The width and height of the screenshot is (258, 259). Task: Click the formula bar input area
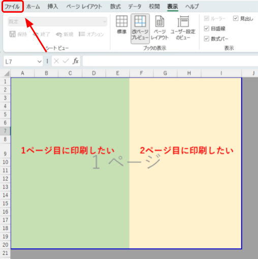(170, 61)
